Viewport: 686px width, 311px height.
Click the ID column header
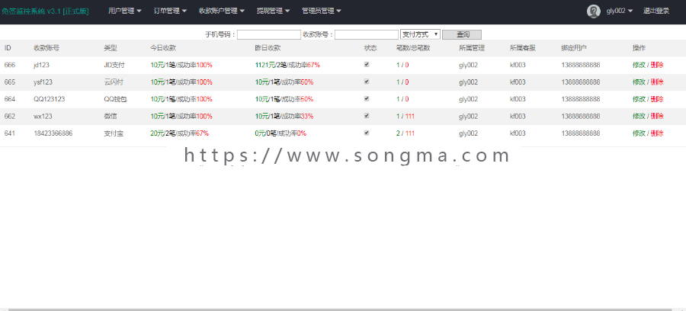point(8,48)
